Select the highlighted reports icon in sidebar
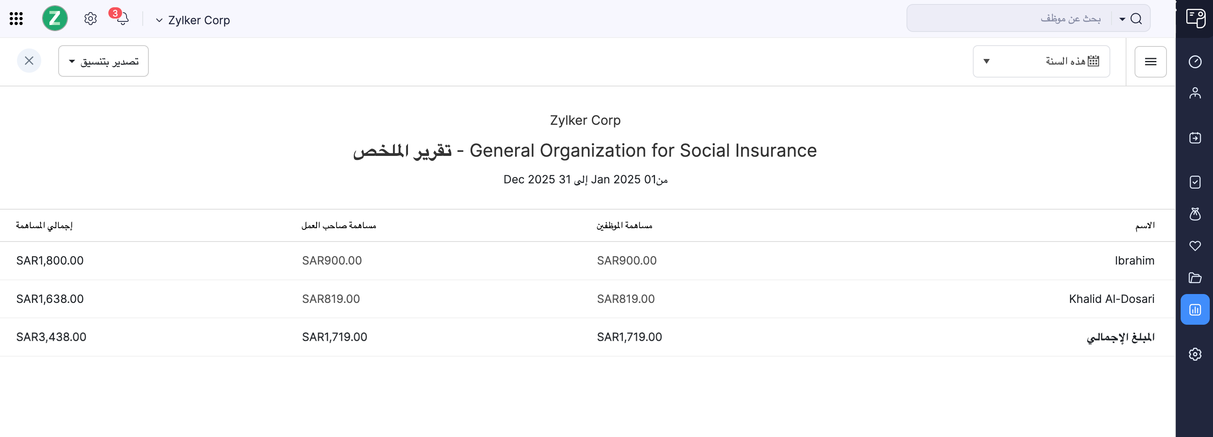 coord(1195,309)
